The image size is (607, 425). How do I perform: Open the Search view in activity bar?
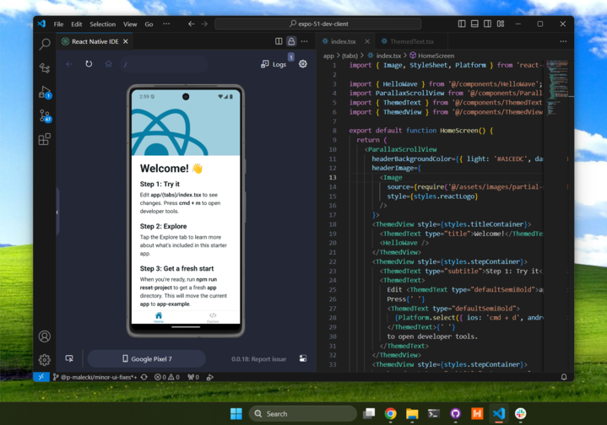(45, 44)
